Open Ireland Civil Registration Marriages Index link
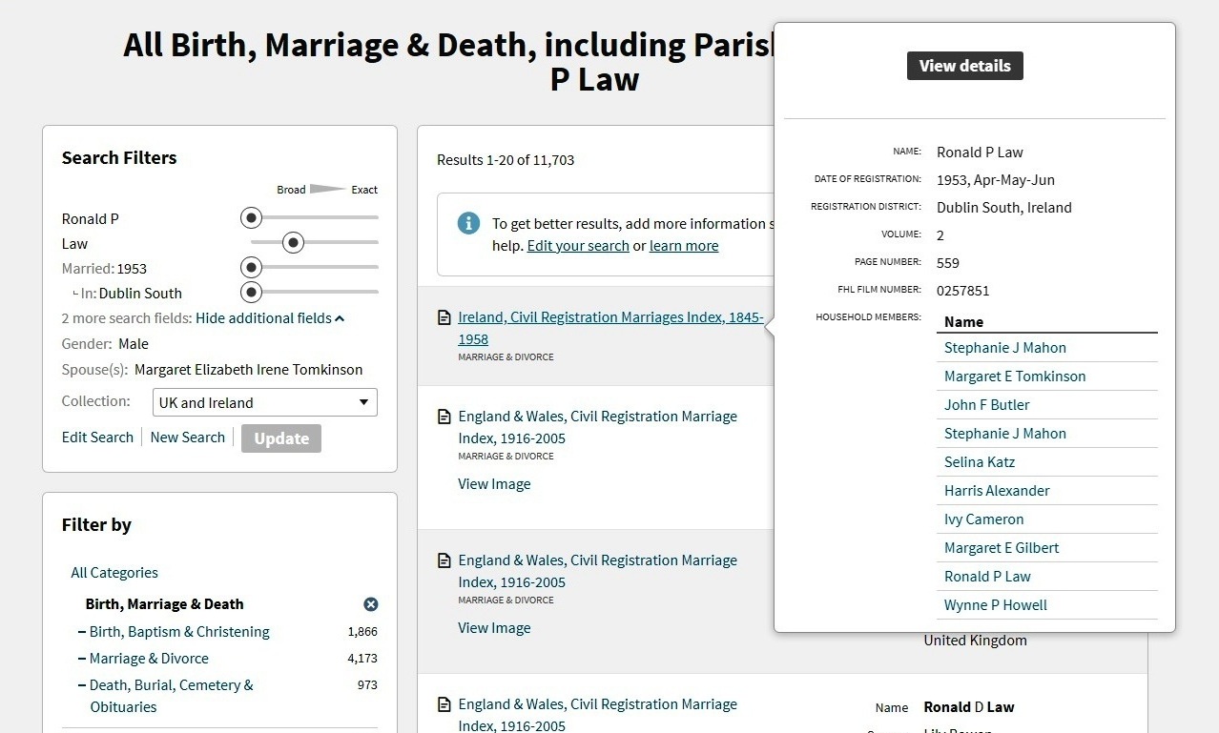The height and width of the screenshot is (733, 1219). click(609, 317)
